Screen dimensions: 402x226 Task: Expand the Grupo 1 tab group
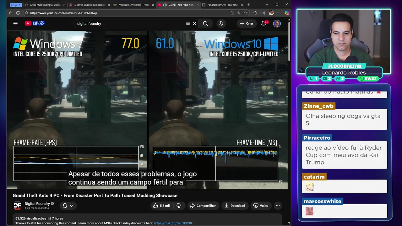[16, 5]
